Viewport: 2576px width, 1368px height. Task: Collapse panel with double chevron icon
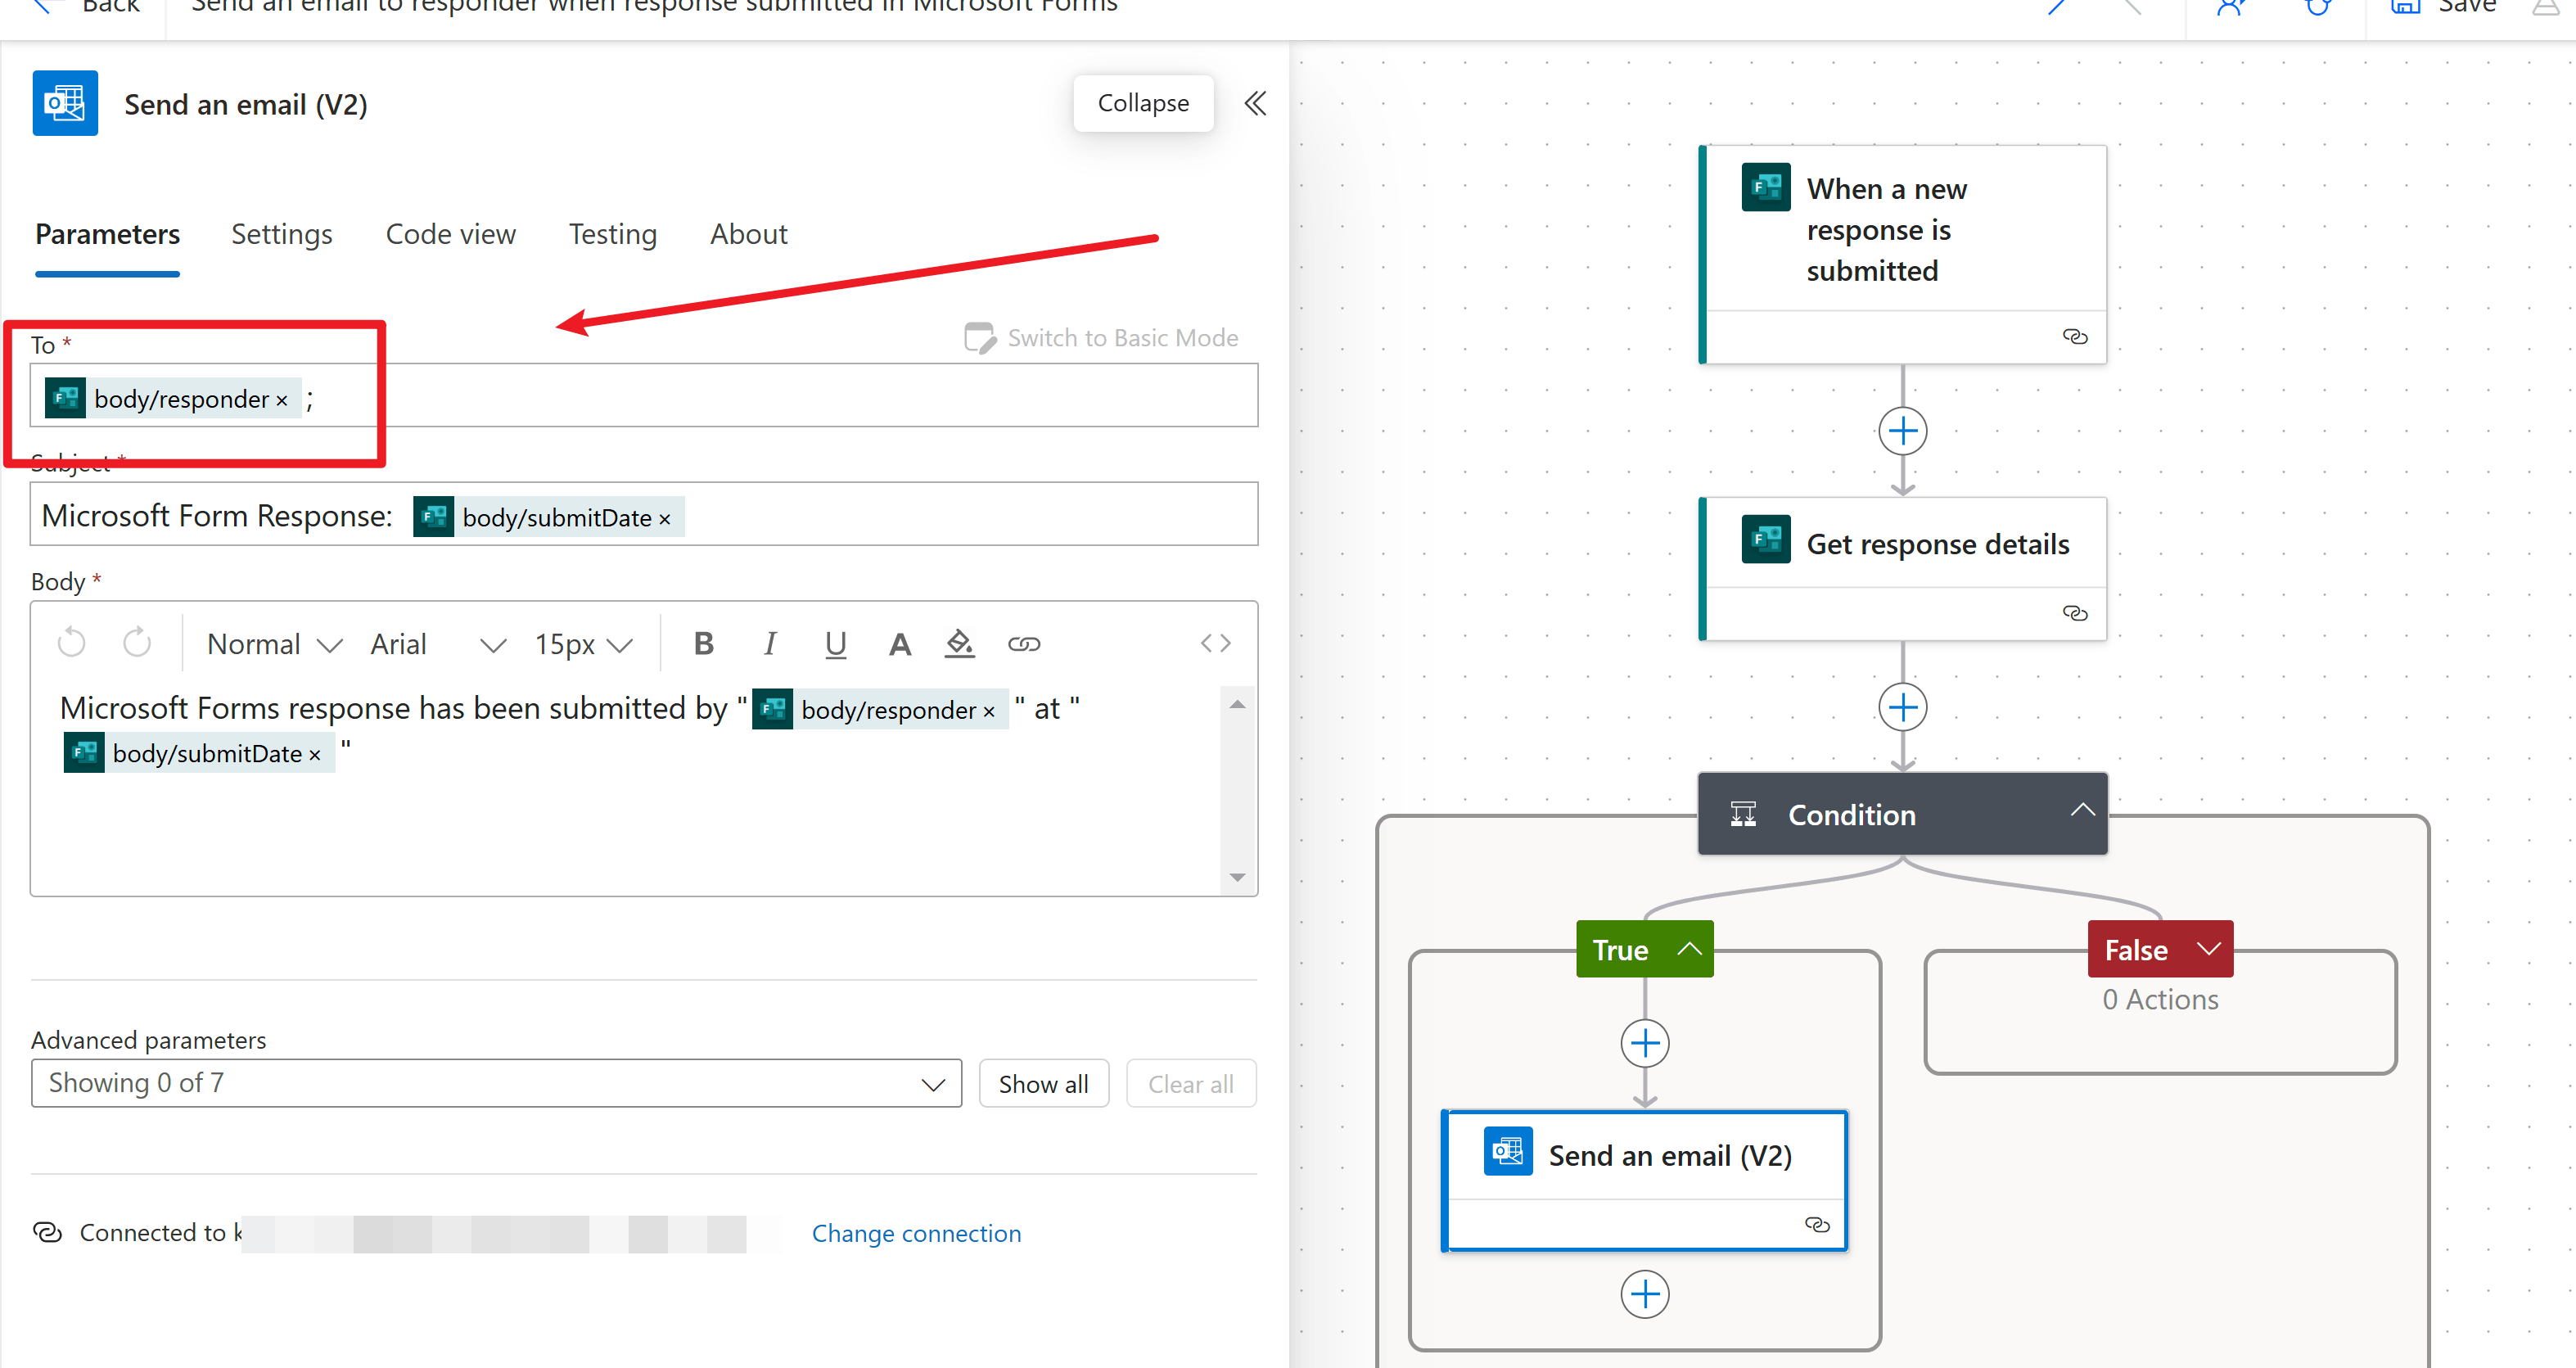1255,103
